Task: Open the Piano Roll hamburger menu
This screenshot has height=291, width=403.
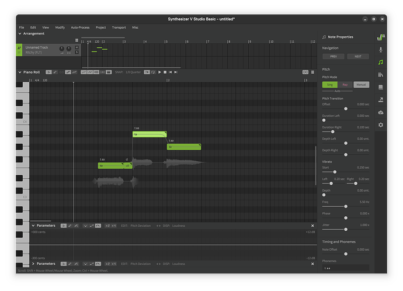Action: click(x=312, y=72)
